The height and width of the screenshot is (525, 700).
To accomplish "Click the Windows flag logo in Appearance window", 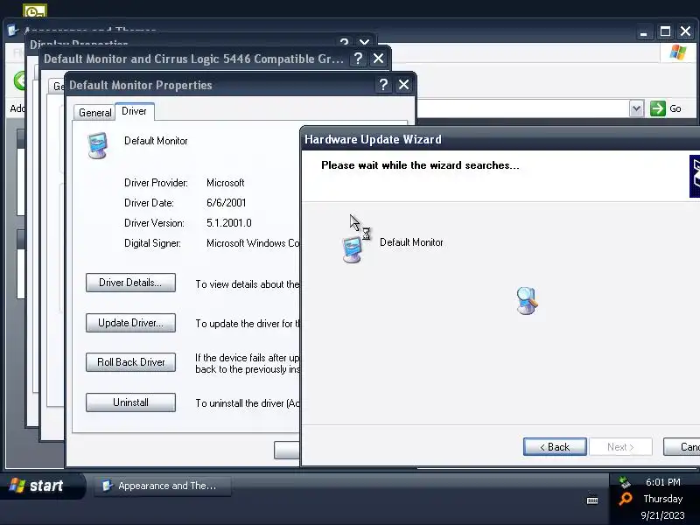I will coord(678,52).
